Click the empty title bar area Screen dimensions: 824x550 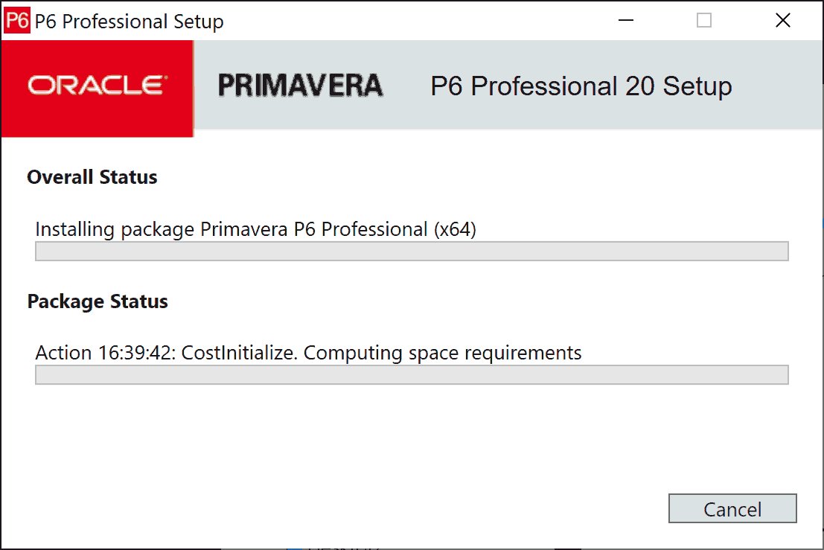click(x=417, y=21)
